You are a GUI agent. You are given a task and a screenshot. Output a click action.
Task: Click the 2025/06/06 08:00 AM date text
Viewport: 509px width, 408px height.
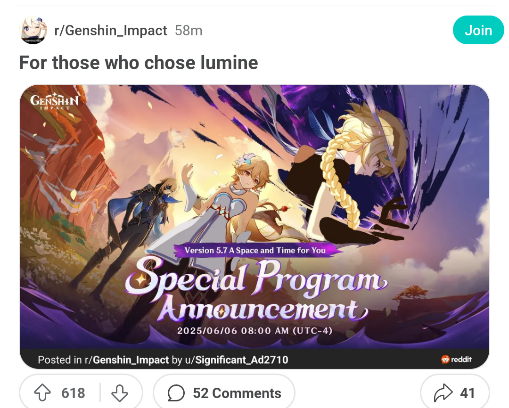[255, 331]
